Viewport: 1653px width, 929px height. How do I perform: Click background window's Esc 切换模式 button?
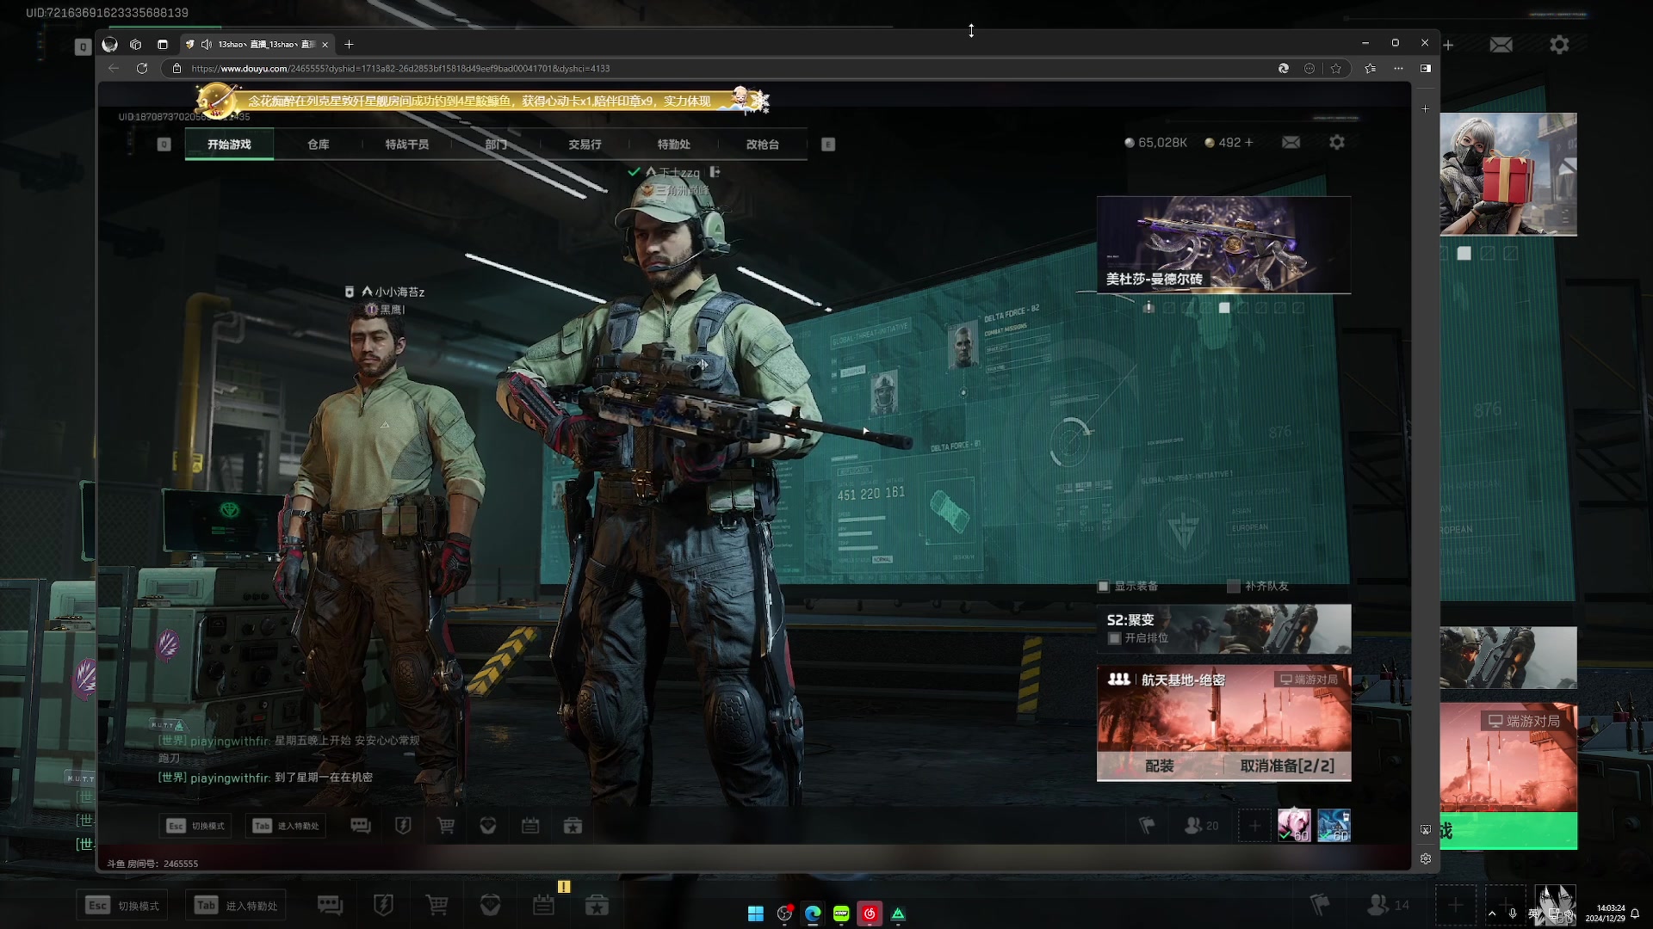[121, 905]
